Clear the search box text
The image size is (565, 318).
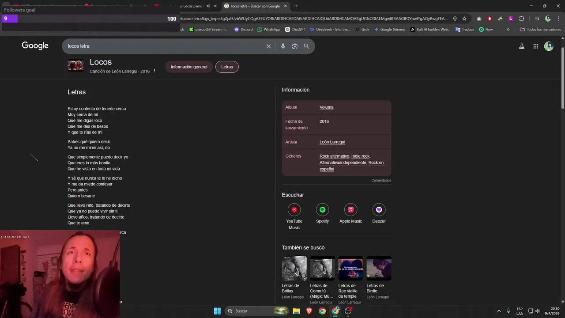[268, 46]
